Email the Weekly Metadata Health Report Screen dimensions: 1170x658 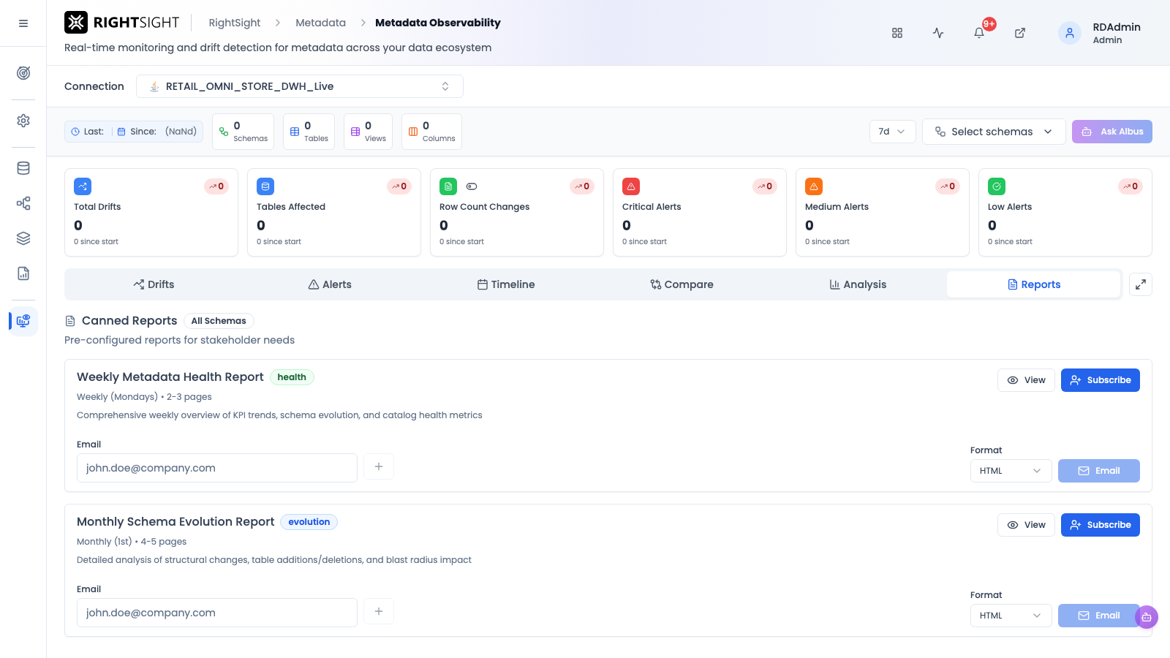(1099, 471)
